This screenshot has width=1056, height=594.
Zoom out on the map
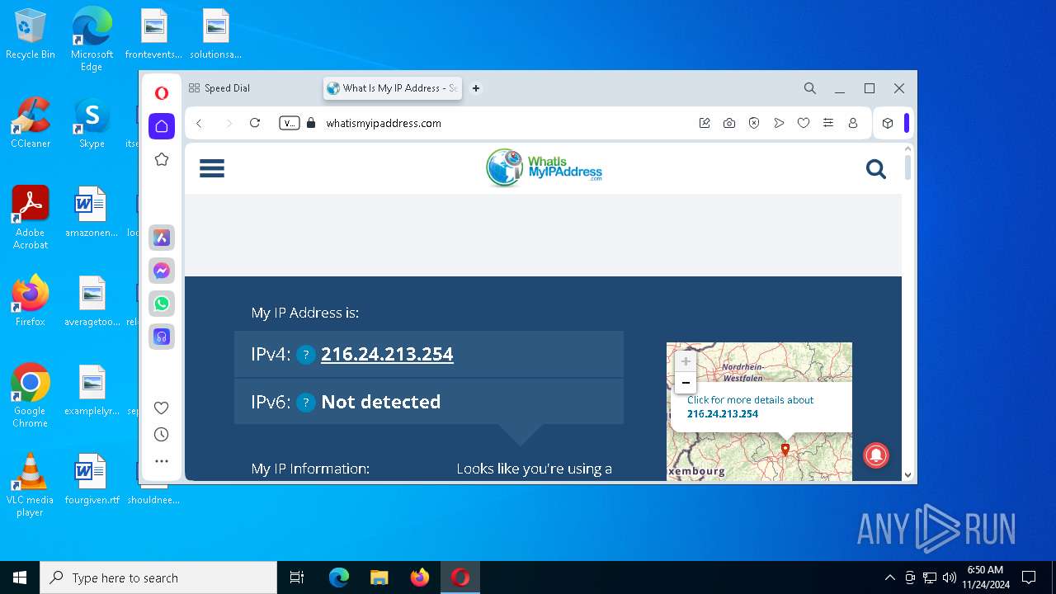click(686, 383)
